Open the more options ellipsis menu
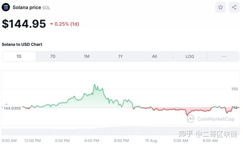This screenshot has height=144, width=243. (224, 56)
